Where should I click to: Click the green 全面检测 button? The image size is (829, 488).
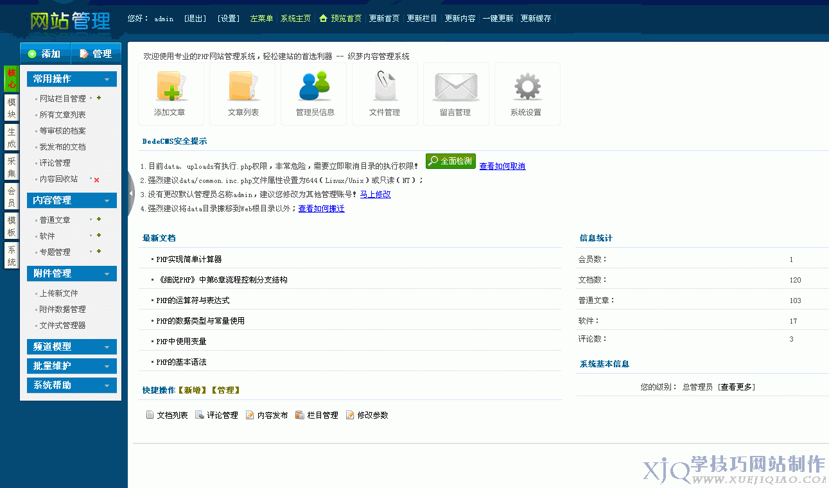pos(451,161)
